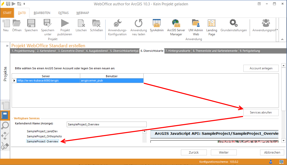Click the Weiter button
The width and height of the screenshot is (287, 165).
click(224, 152)
